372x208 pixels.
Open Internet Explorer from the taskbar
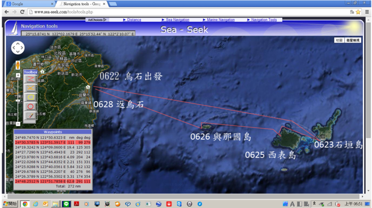tap(36, 204)
